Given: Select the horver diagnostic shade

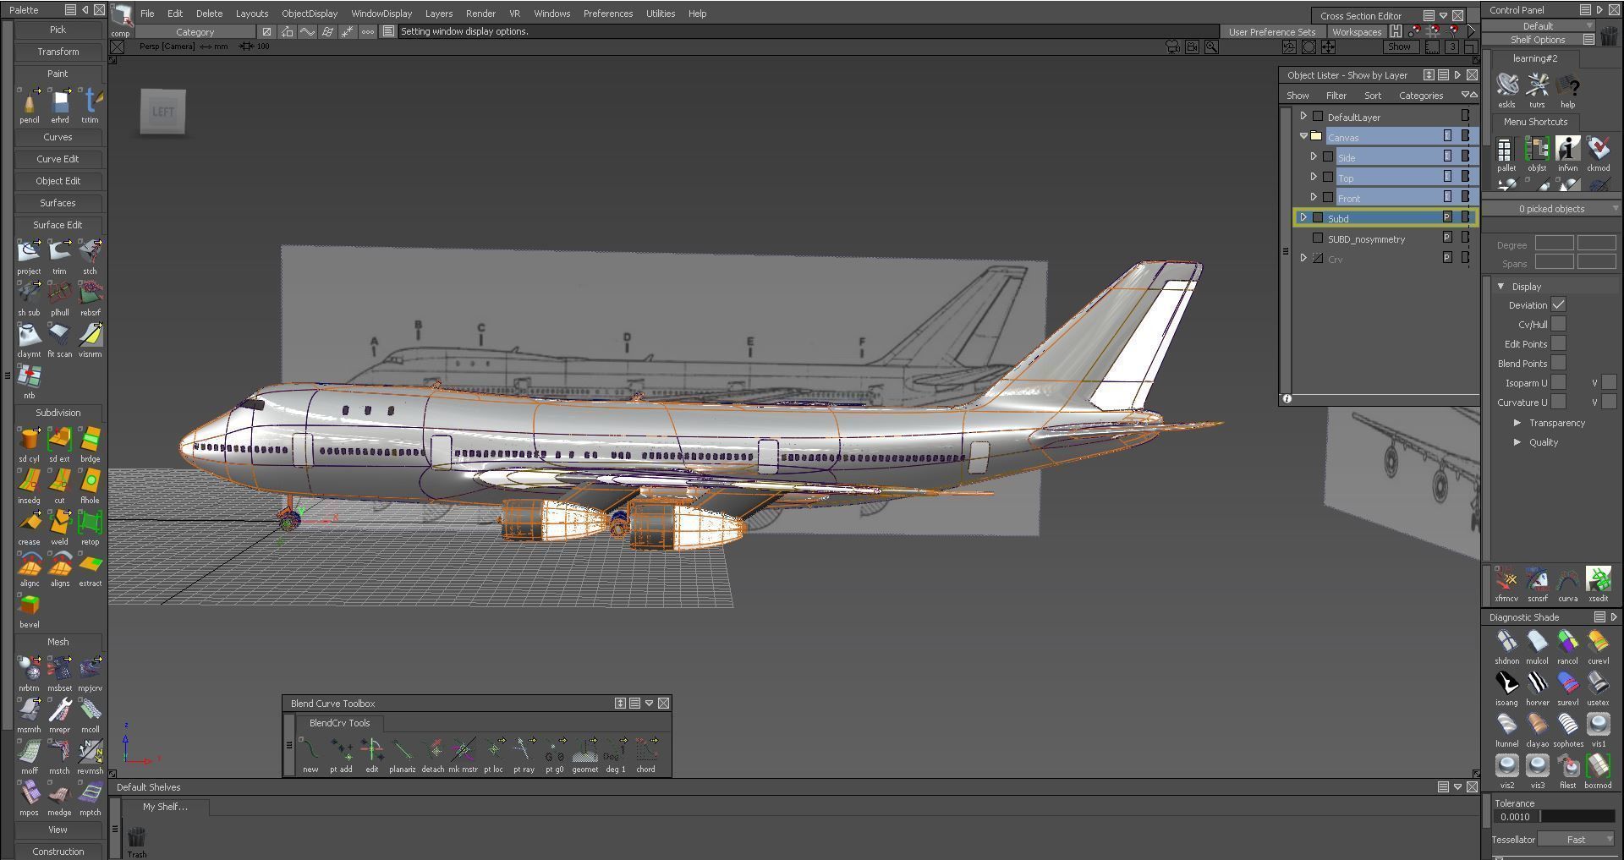Looking at the screenshot, I should pos(1537,683).
